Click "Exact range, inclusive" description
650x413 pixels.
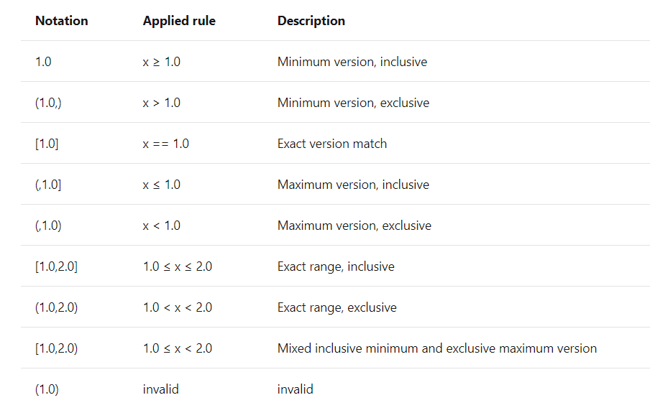336,266
